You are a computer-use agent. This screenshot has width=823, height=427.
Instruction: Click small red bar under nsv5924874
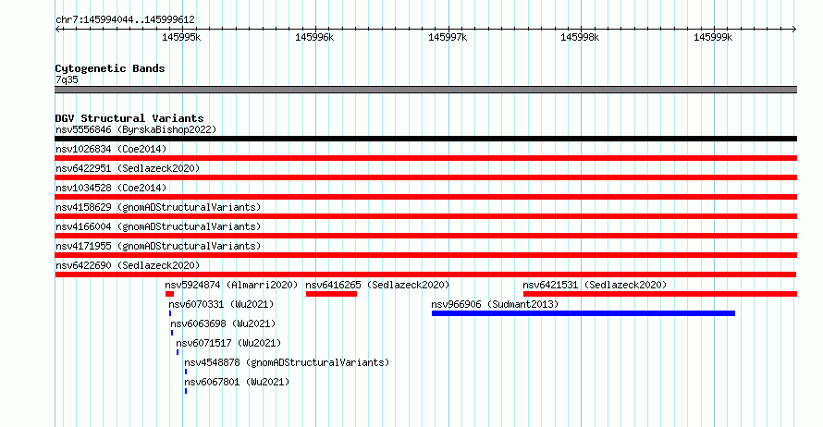click(x=169, y=294)
